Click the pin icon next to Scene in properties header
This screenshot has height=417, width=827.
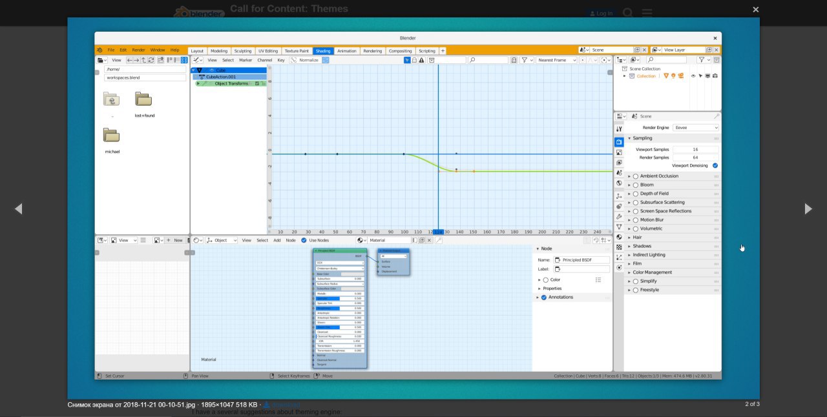(716, 116)
